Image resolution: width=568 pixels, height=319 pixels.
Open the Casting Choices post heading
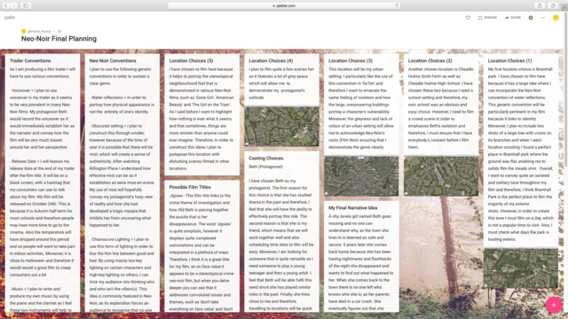(266, 158)
